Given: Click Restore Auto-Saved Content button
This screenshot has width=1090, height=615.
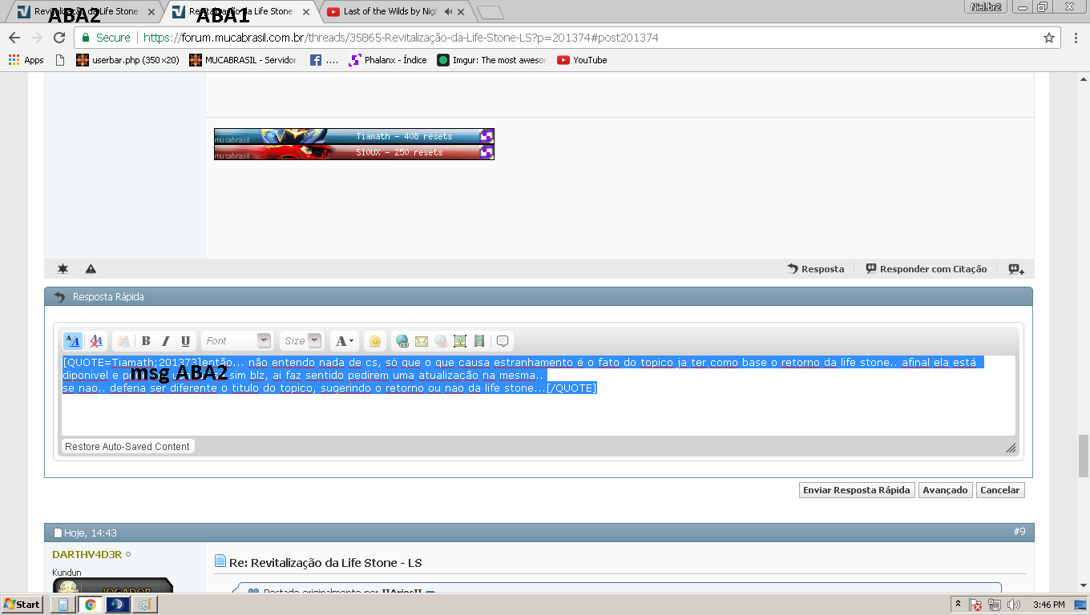Looking at the screenshot, I should [x=127, y=447].
